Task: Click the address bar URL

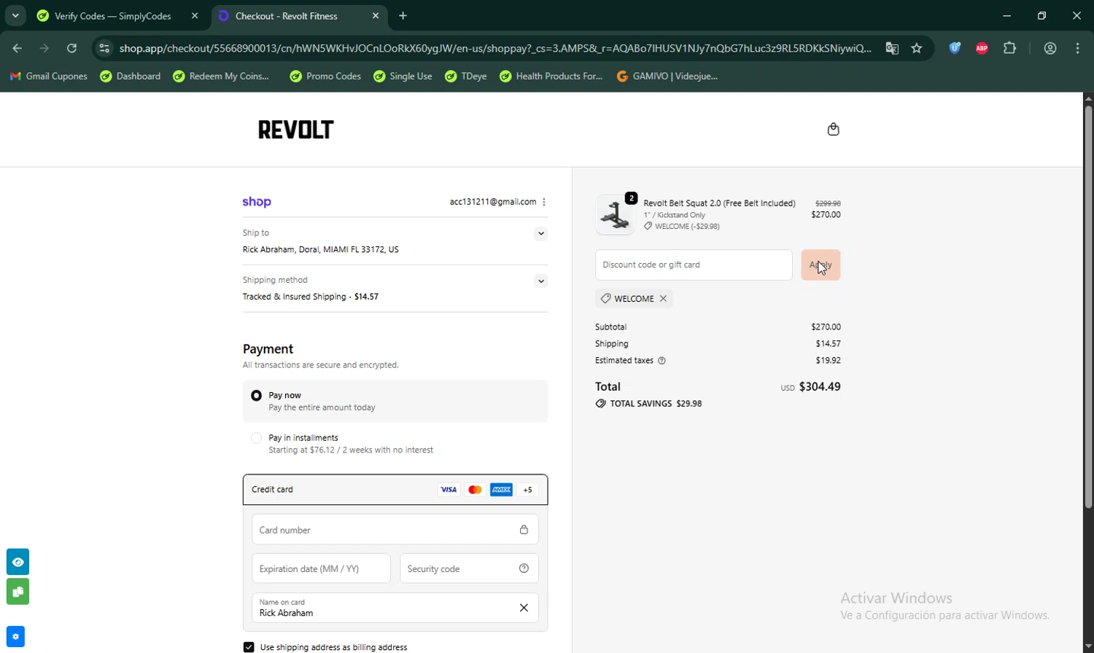Action: pyautogui.click(x=495, y=48)
